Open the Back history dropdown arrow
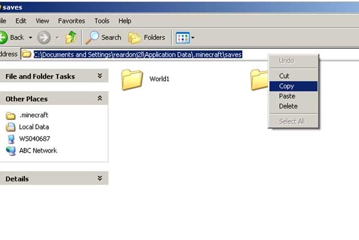 31,38
